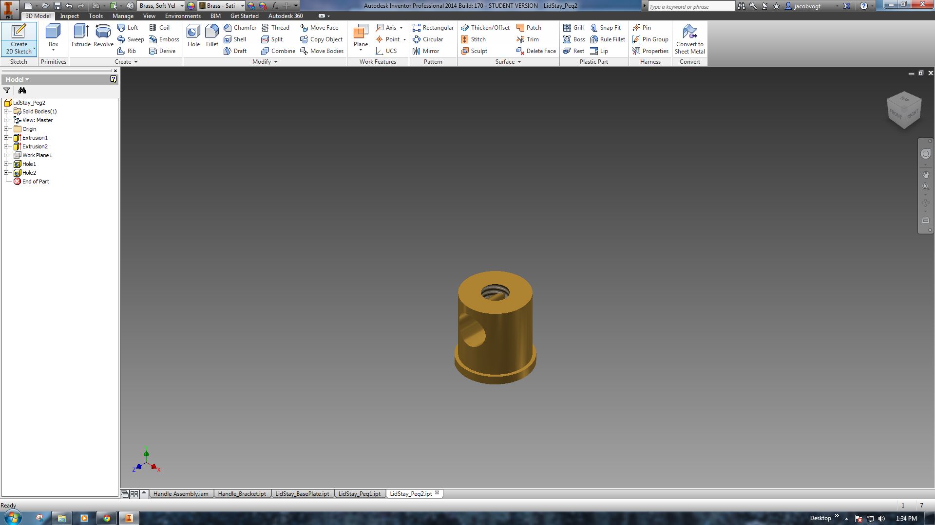Click the Full Navigation Wheel button
Viewport: 935px width, 525px height.
coord(925,154)
